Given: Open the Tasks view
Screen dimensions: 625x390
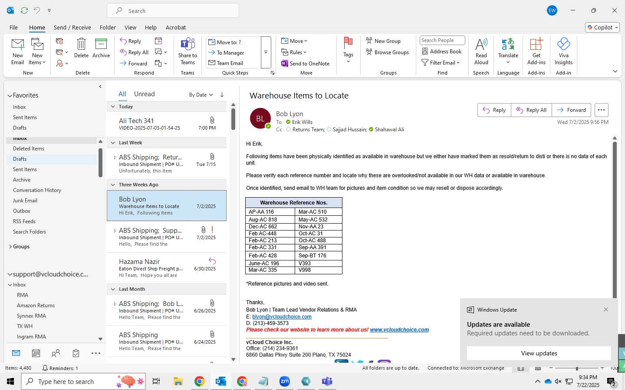Looking at the screenshot, I should (76, 353).
